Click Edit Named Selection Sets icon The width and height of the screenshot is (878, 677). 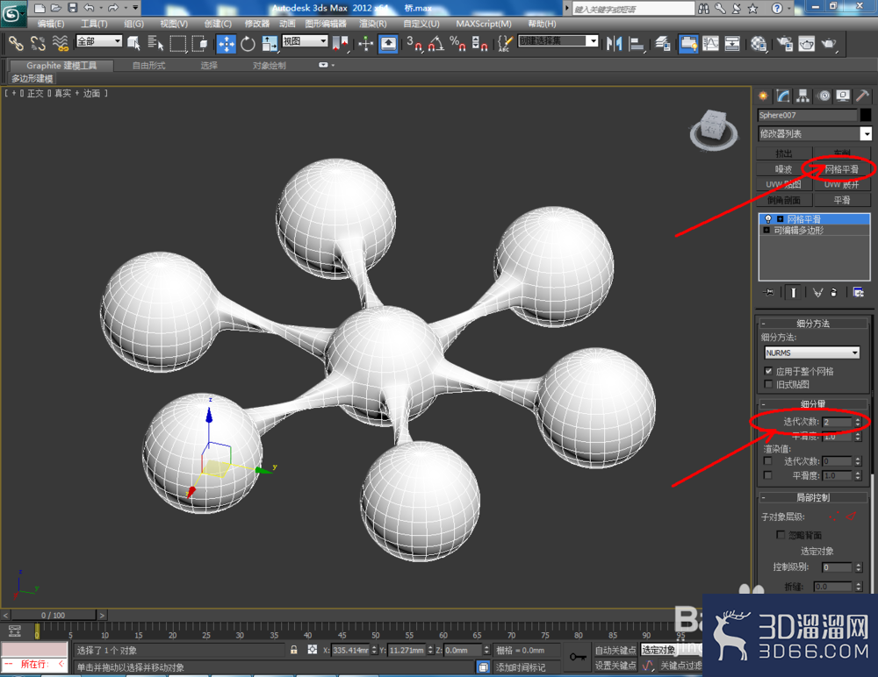tap(505, 44)
